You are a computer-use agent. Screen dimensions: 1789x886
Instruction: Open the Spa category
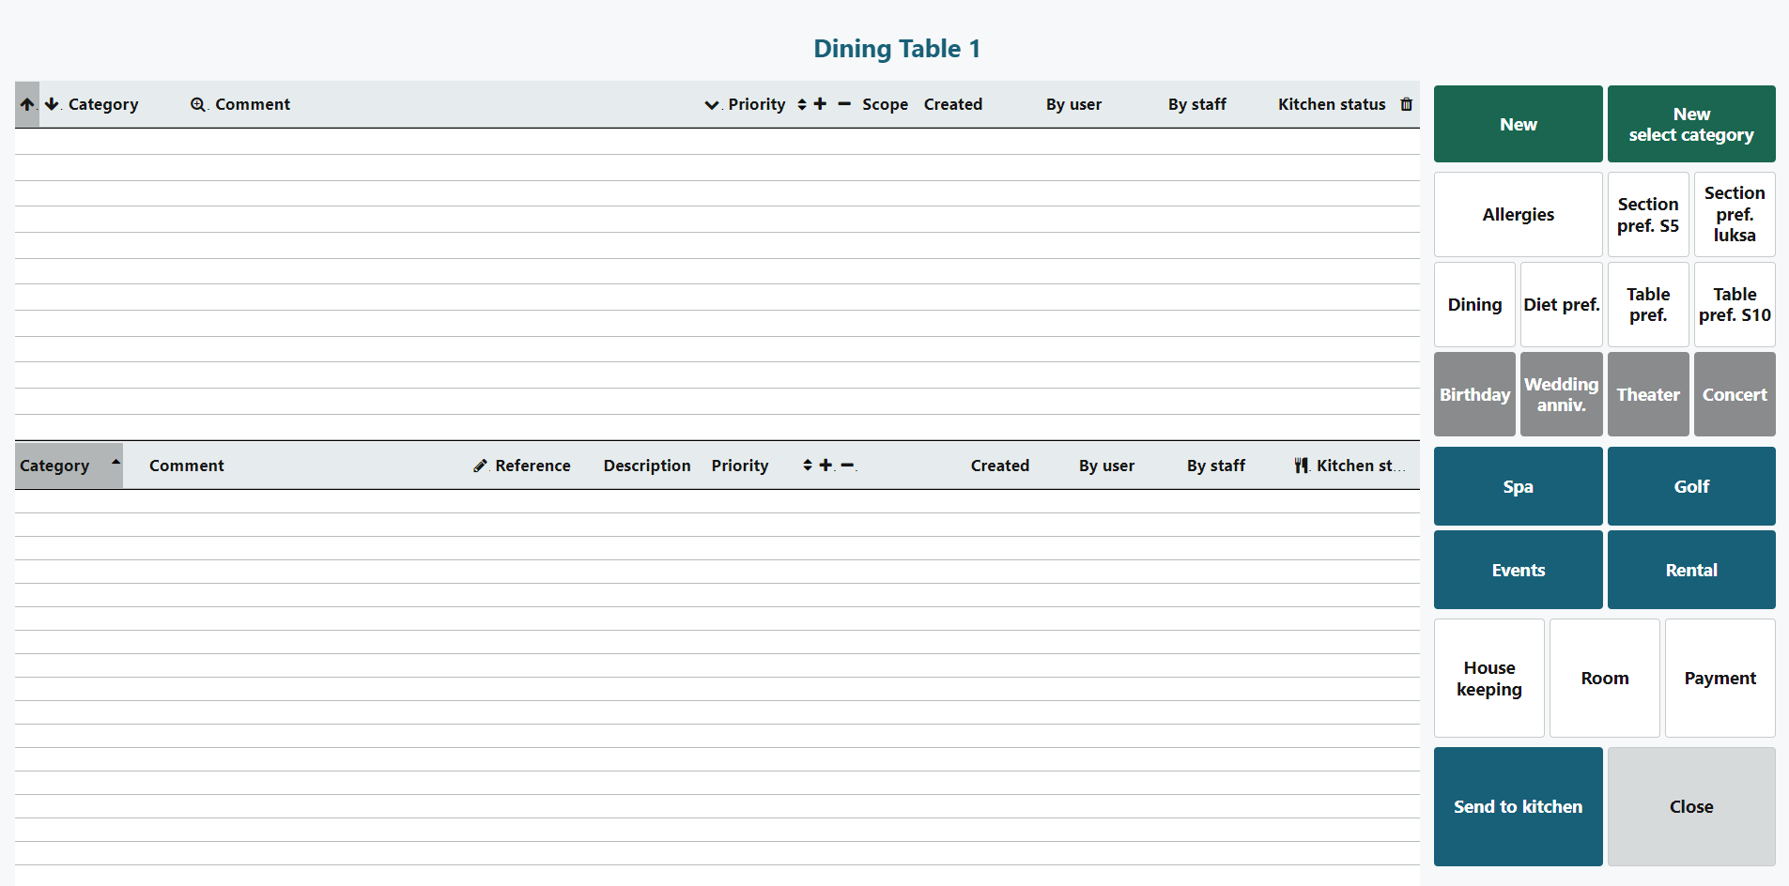tap(1518, 486)
